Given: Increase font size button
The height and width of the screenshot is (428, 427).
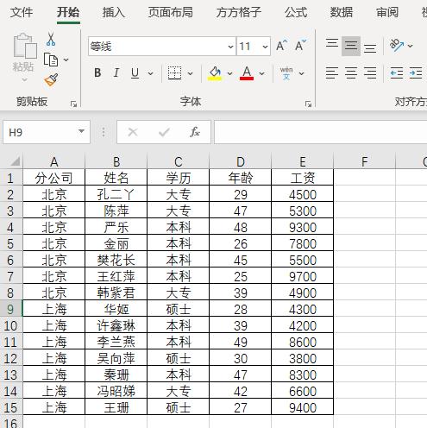Looking at the screenshot, I should pyautogui.click(x=281, y=46).
